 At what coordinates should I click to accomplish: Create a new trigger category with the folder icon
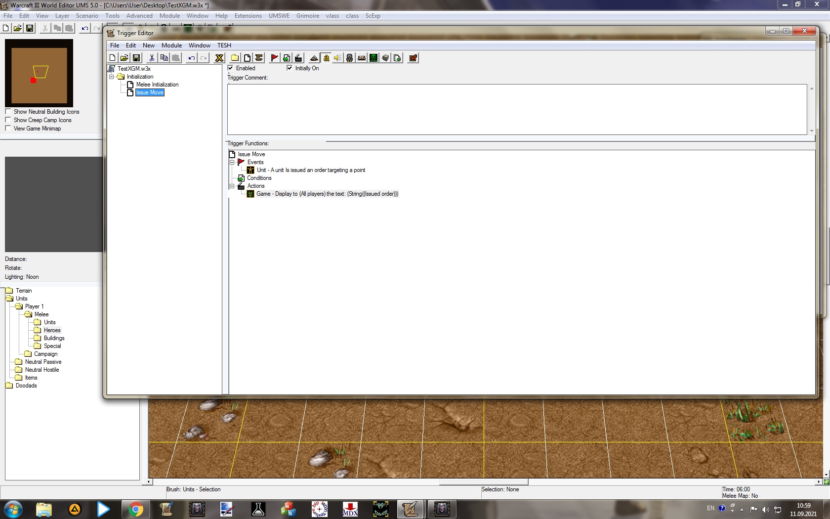pos(235,58)
